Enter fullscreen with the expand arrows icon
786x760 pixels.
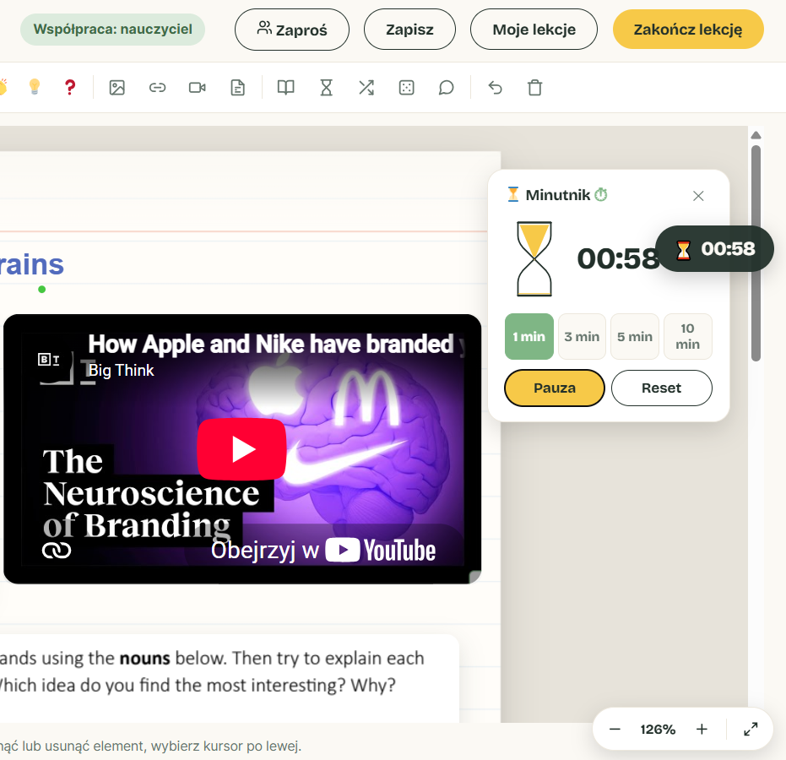(x=751, y=730)
